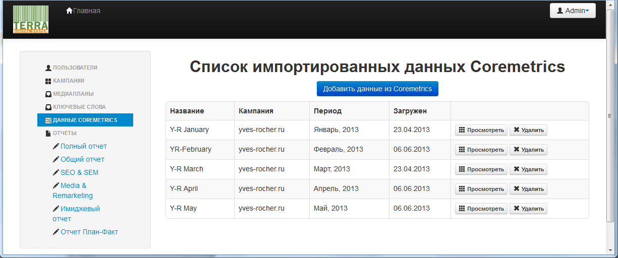Delete the Y-R April row

click(528, 189)
